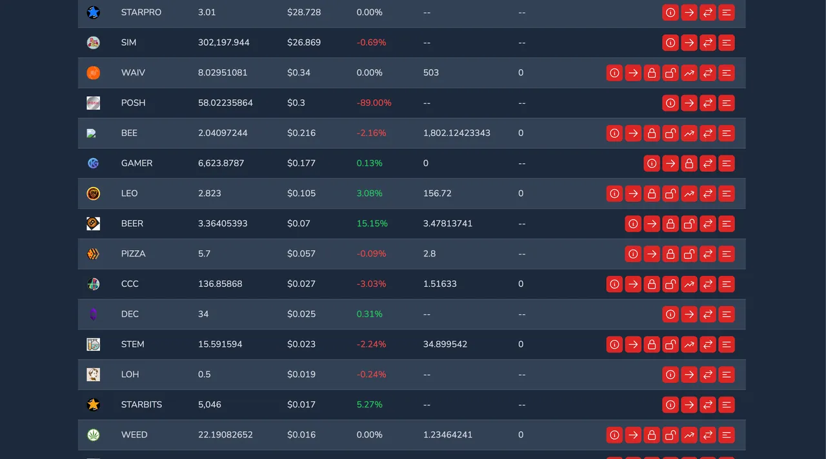Open PIZZA token info icon
The image size is (826, 459).
pyautogui.click(x=633, y=254)
